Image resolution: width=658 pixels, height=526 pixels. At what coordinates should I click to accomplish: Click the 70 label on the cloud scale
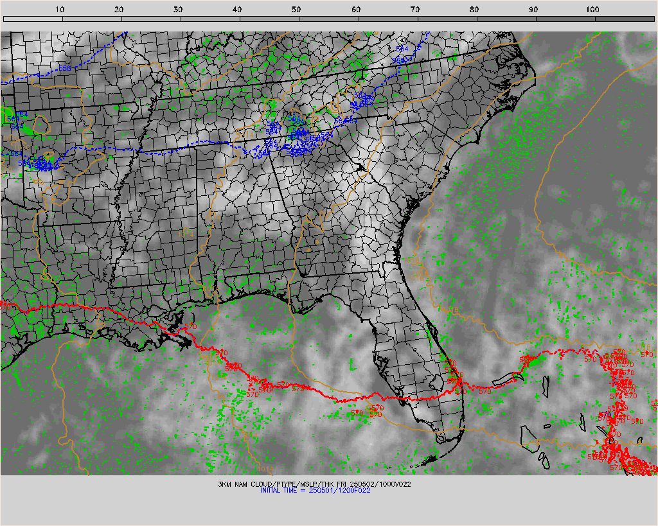click(x=415, y=9)
